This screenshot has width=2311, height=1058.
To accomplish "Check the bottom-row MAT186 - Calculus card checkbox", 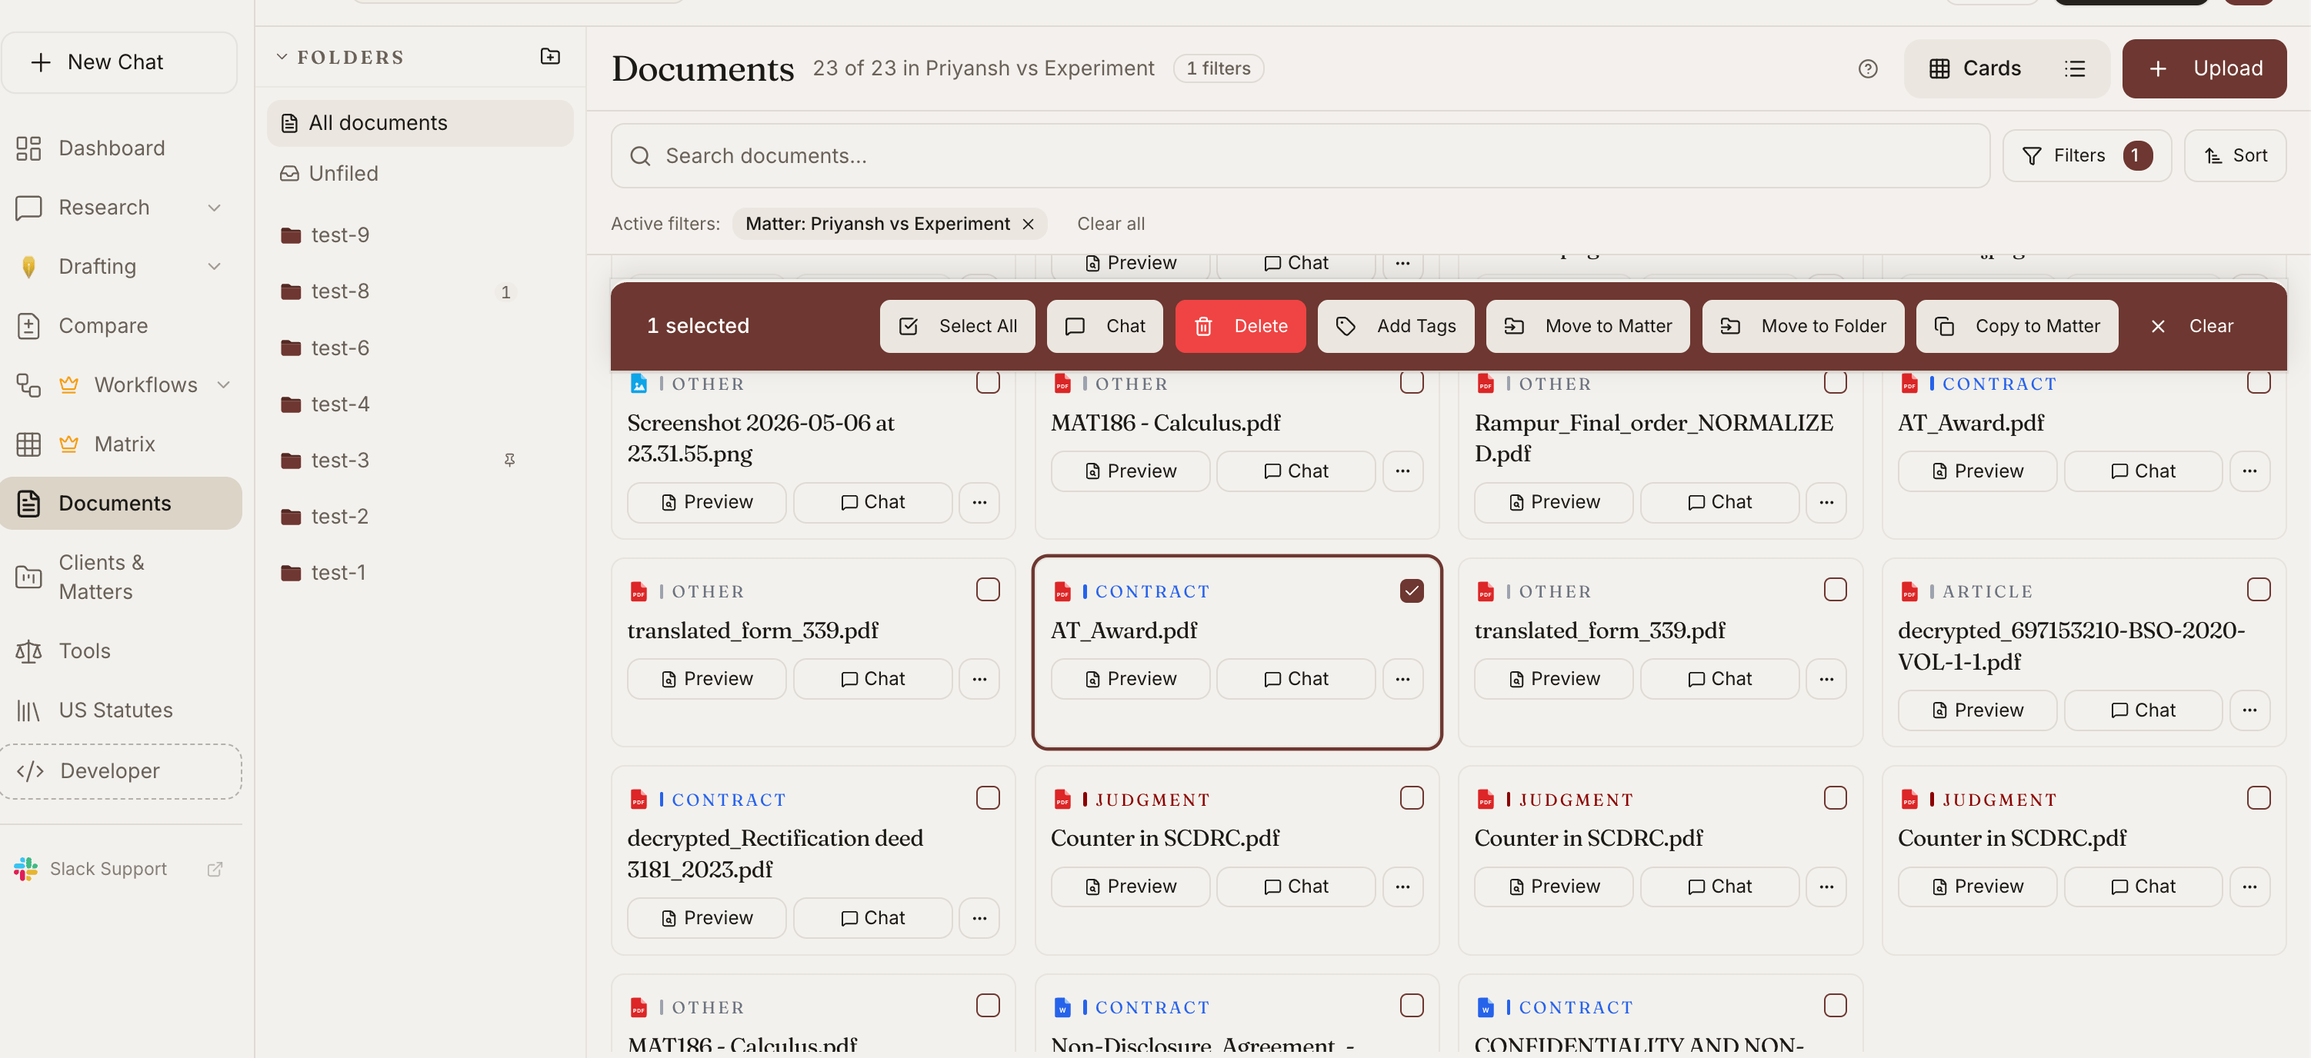I will [988, 1006].
